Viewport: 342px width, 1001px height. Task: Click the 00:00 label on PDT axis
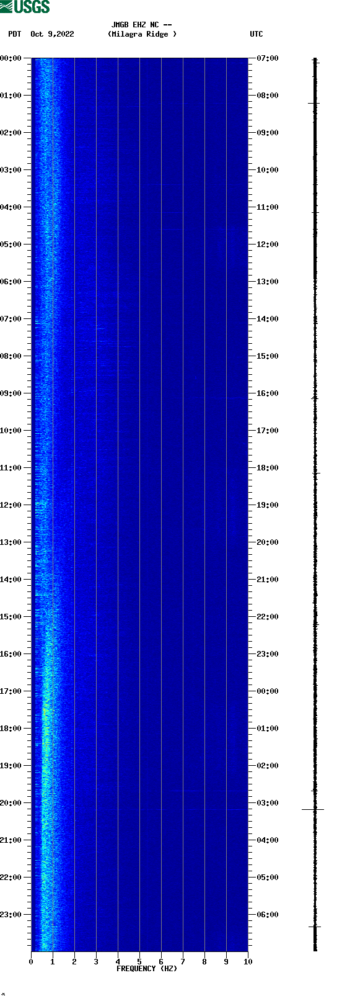[x=11, y=58]
